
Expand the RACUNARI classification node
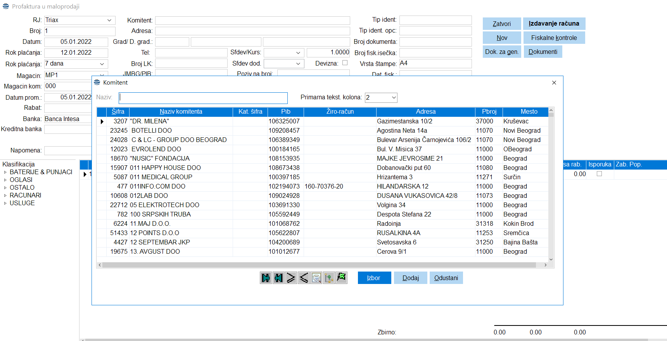[x=5, y=196]
